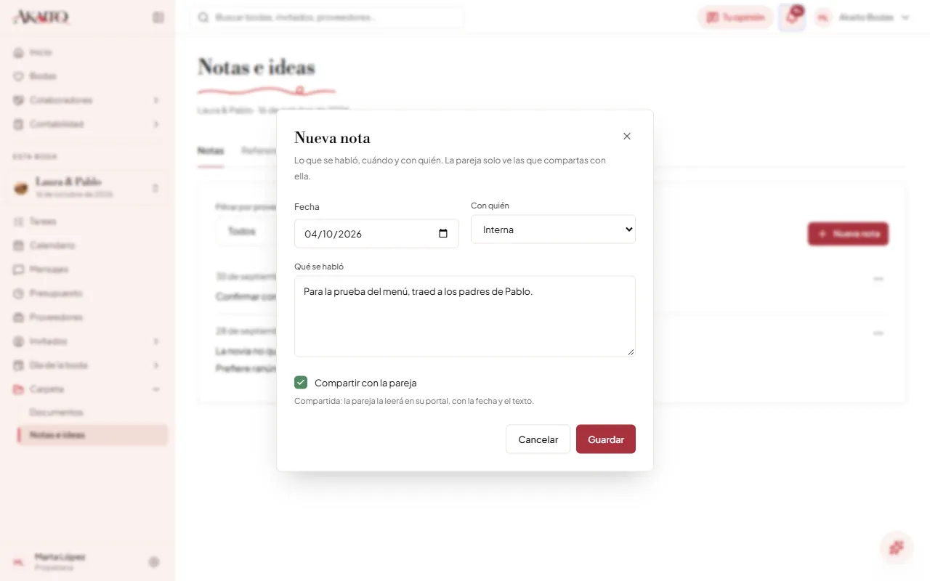The height and width of the screenshot is (581, 930).
Task: Open the Akatto Bodas account menu
Action: (862, 17)
